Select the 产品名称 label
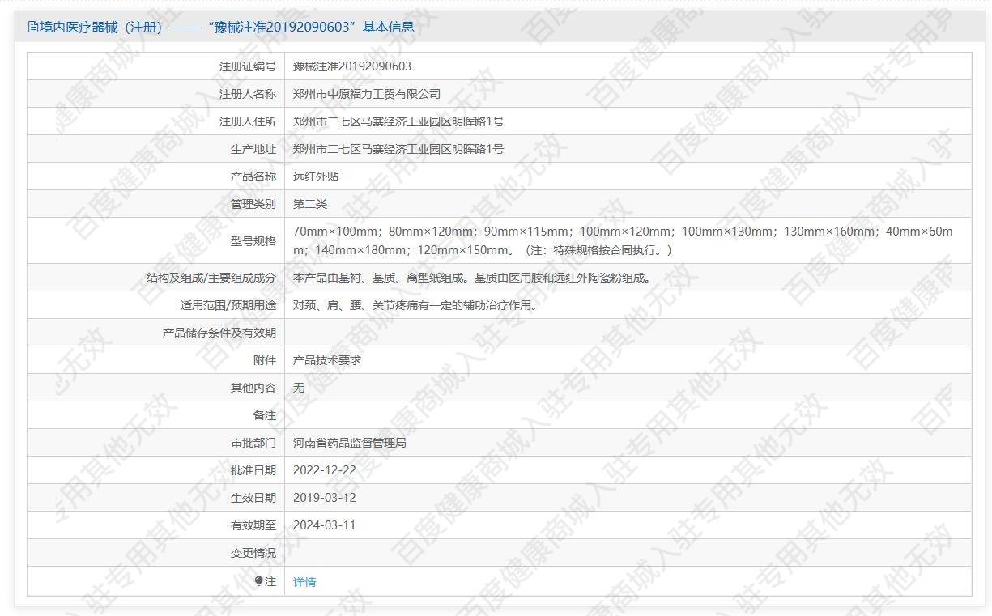This screenshot has height=616, width=992. tap(253, 176)
